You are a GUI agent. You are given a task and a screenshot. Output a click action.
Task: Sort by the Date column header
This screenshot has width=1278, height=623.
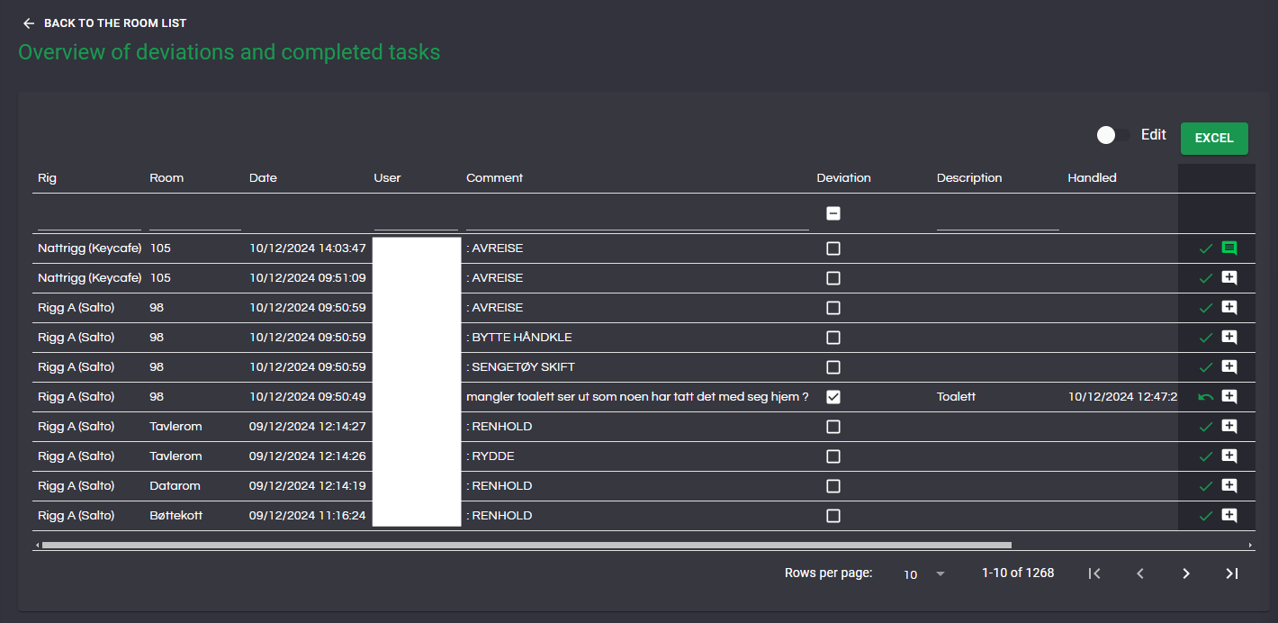[x=263, y=178]
